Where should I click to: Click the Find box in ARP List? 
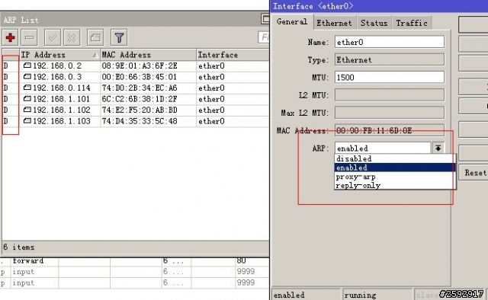264,37
